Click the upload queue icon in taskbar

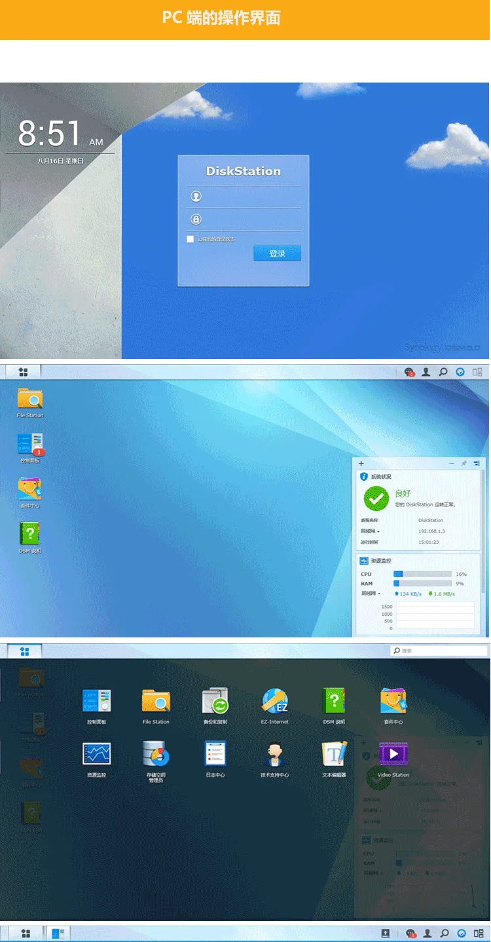tap(386, 933)
